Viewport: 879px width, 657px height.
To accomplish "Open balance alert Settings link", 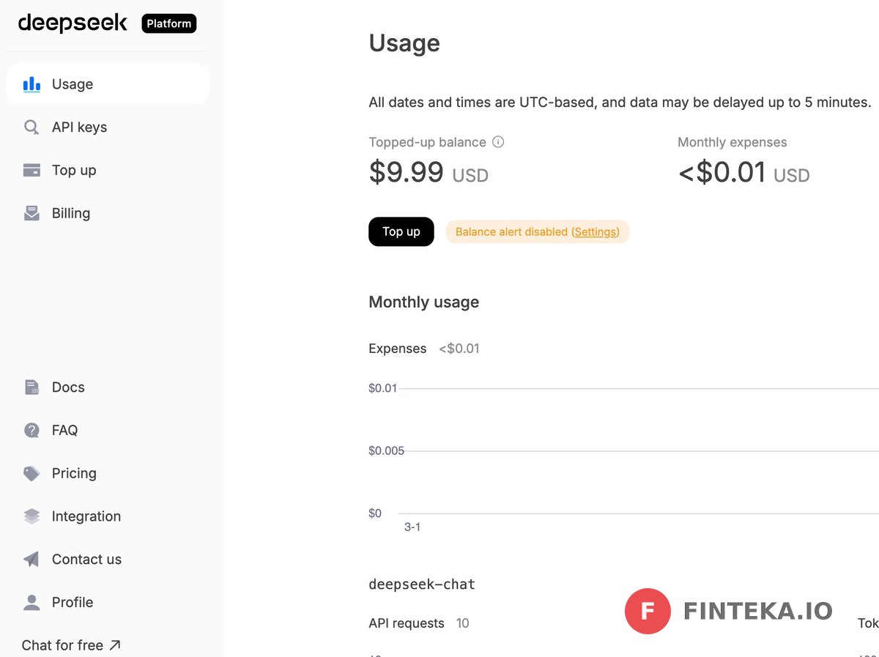I will coord(596,232).
